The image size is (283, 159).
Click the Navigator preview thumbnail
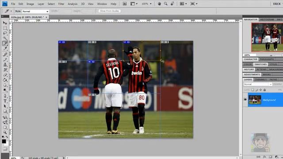point(267,37)
